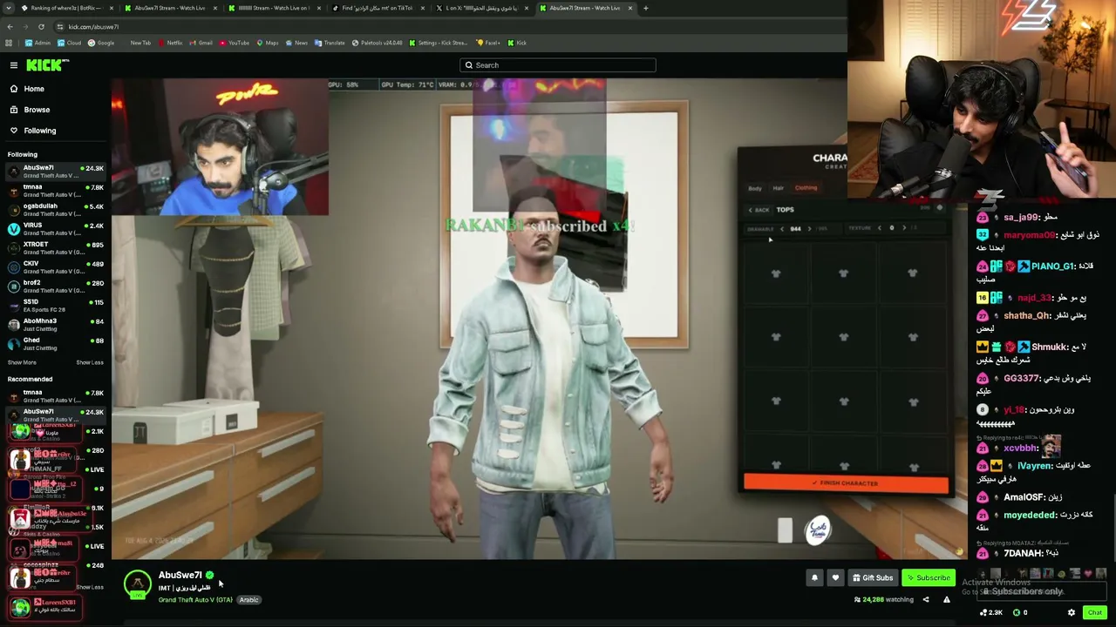Open chat settings gear icon
The width and height of the screenshot is (1116, 627).
(1072, 613)
